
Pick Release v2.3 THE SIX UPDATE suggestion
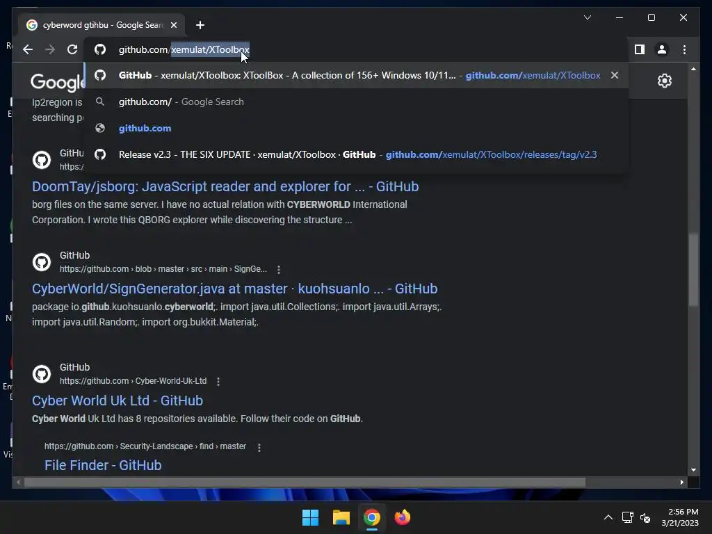[x=357, y=154]
